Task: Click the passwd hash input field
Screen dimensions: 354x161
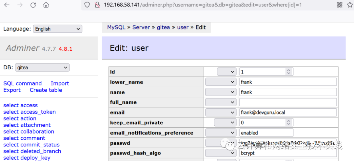Action: coord(288,143)
